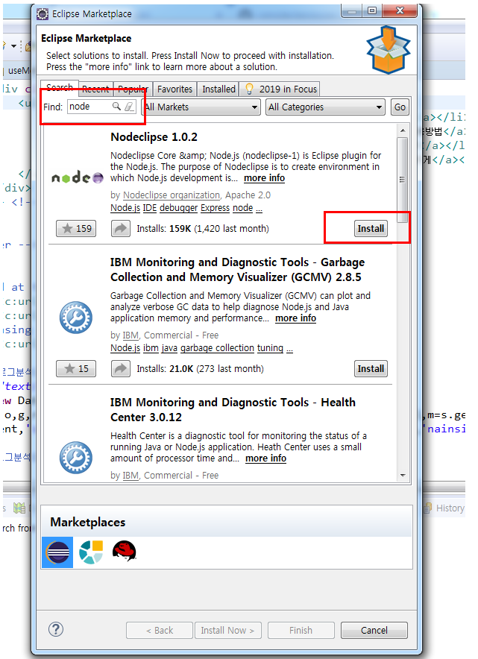Open the 2019 in Focus tab

(x=281, y=89)
